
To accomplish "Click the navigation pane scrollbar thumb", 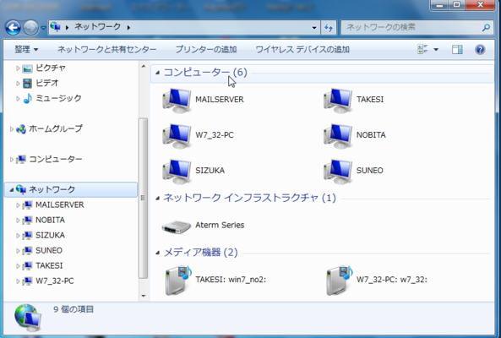I will tap(143, 198).
